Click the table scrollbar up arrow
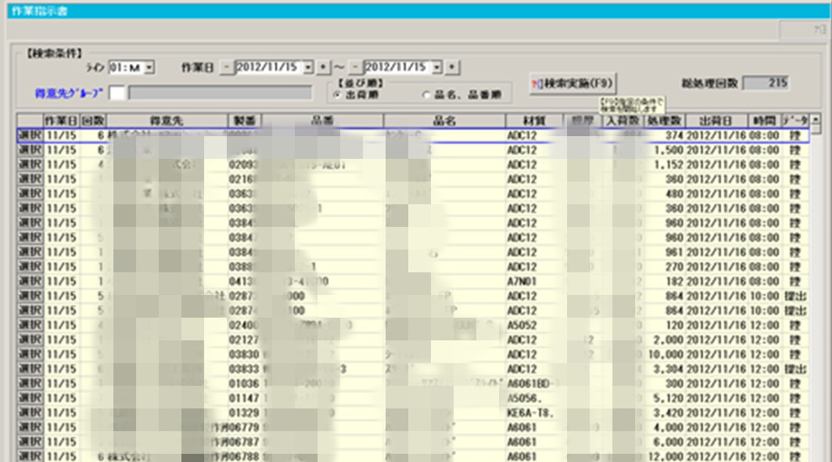This screenshot has height=462, width=832. pos(816,121)
